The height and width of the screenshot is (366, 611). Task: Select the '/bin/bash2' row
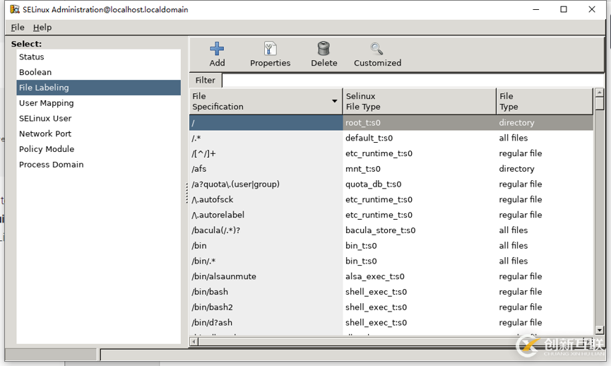(391, 307)
